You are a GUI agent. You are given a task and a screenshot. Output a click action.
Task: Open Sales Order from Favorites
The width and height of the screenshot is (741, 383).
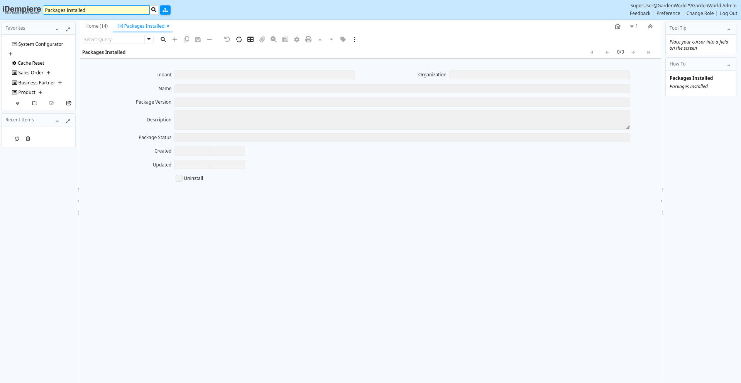click(x=31, y=73)
